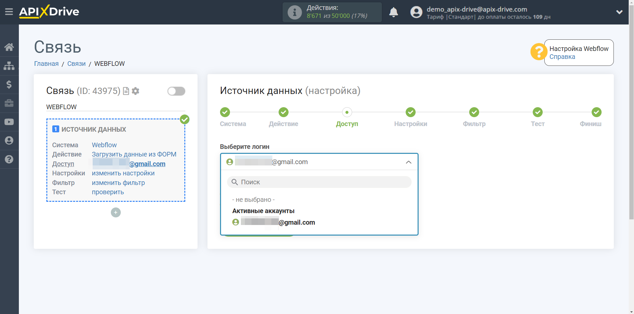Click the ApiX-Drive logo
Screen dimensions: 634x314
tap(49, 12)
